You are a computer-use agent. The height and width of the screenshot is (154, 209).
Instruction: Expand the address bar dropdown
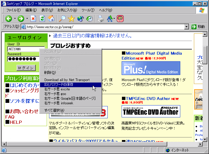coord(187,27)
